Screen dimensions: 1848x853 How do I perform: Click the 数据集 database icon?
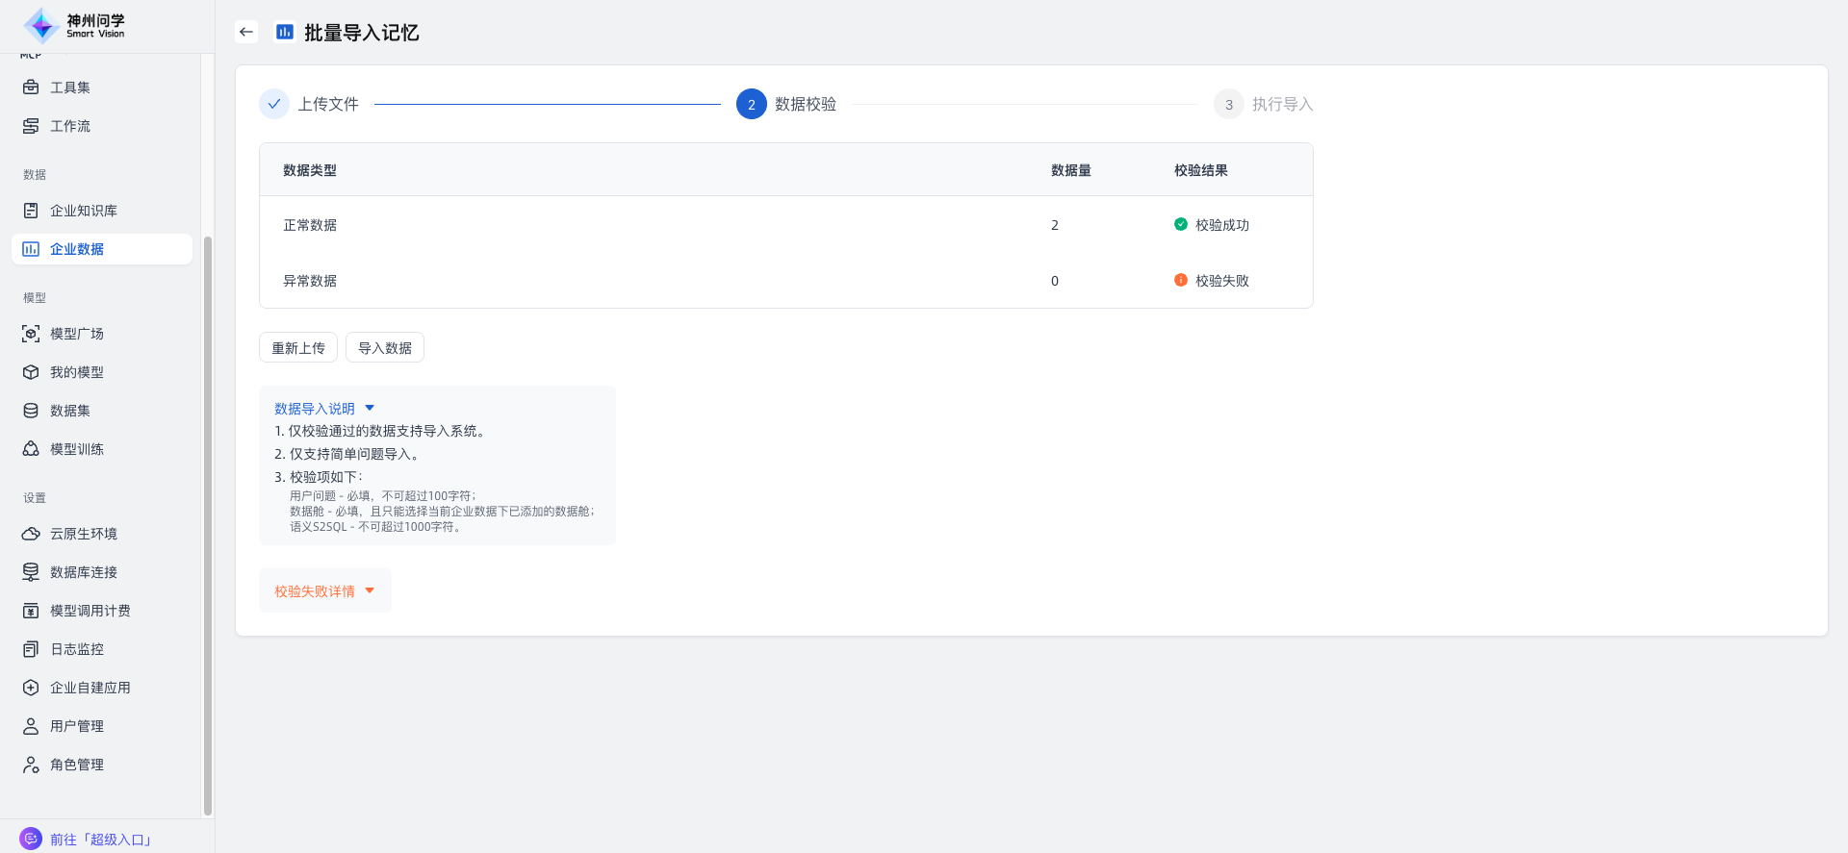31,411
